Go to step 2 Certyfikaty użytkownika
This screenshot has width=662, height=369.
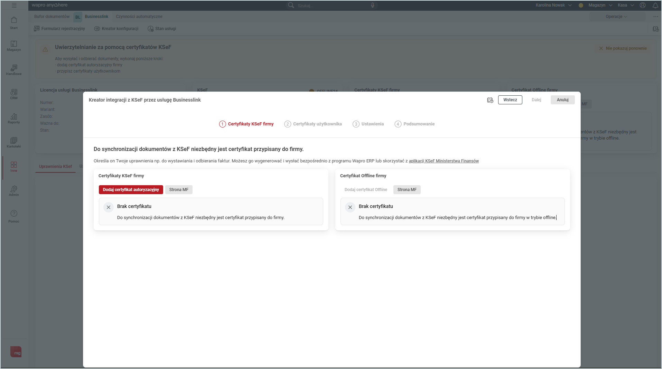[x=313, y=124]
